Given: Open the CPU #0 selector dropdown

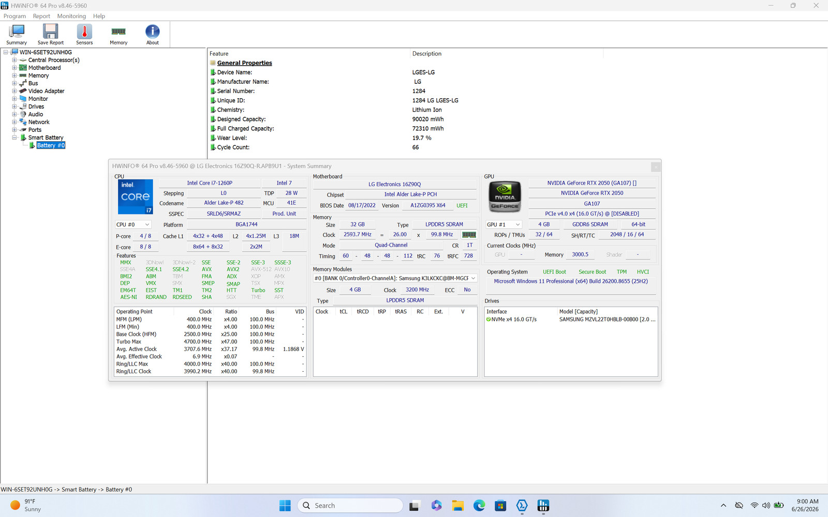Looking at the screenshot, I should click(133, 224).
